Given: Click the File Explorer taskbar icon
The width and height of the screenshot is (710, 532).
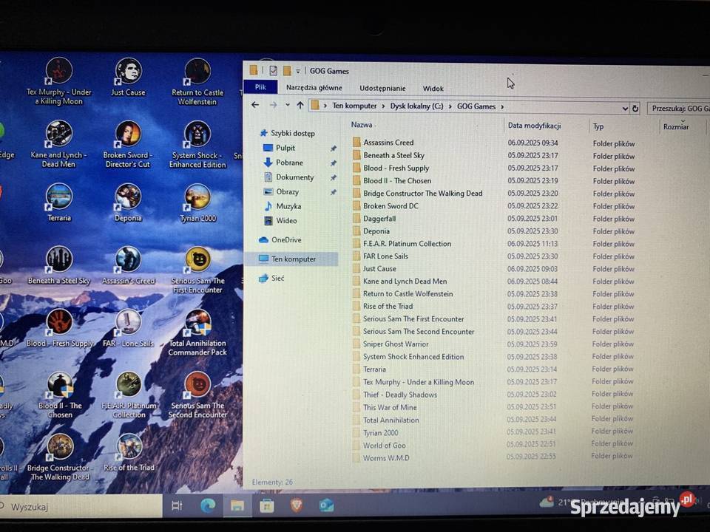Looking at the screenshot, I should pyautogui.click(x=237, y=505).
